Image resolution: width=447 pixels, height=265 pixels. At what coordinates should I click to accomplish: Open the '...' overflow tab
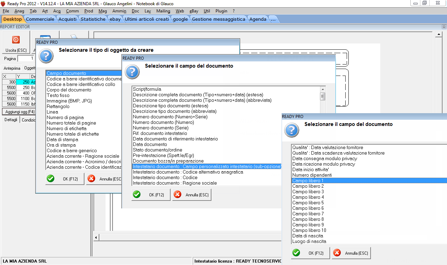click(273, 19)
